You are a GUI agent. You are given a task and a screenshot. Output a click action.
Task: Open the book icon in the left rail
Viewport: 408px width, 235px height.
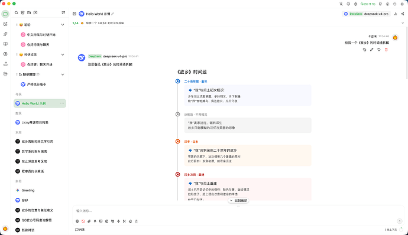tap(5, 44)
